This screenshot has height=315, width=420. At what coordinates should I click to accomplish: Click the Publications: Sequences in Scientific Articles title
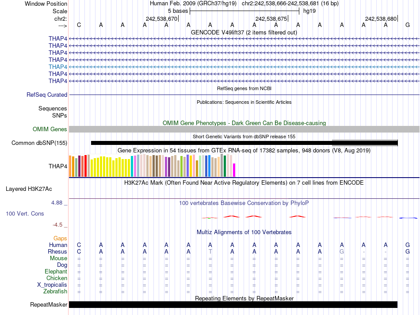point(244,102)
